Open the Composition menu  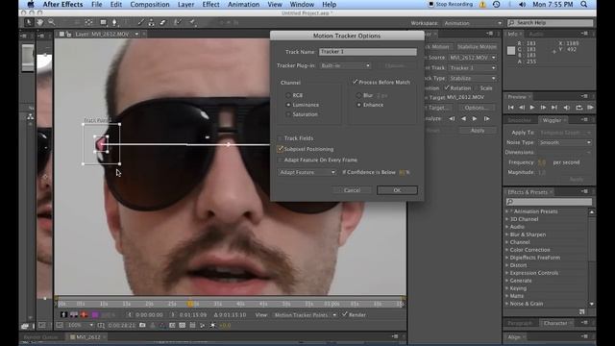150,4
